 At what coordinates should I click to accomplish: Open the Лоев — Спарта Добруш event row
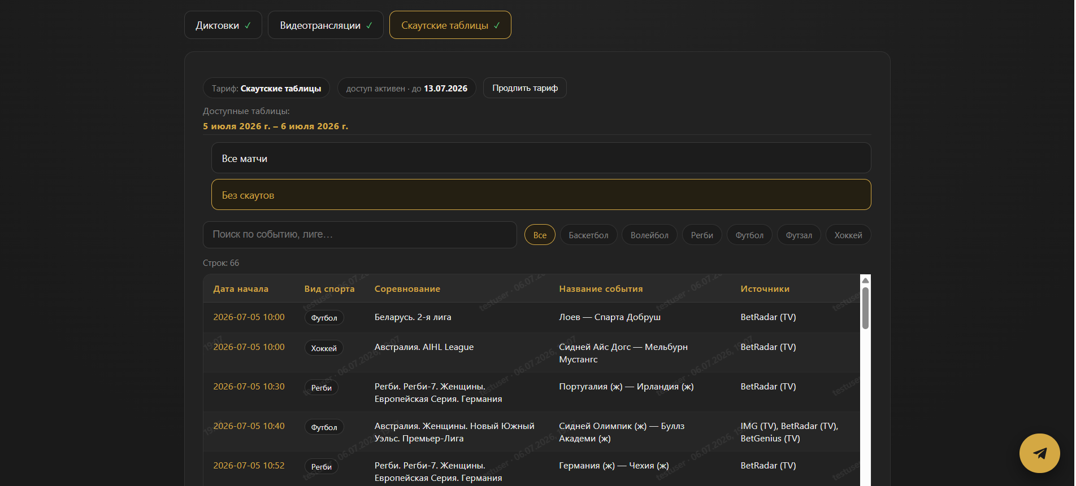pos(532,317)
